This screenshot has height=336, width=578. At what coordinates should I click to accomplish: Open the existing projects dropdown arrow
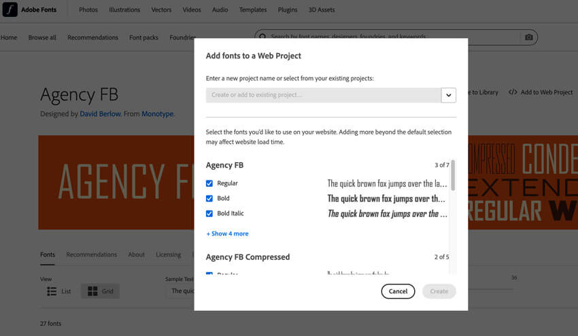coord(449,95)
